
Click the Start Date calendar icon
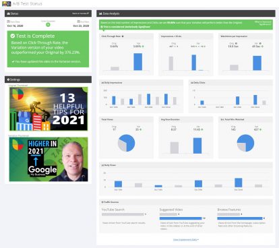tap(8, 22)
